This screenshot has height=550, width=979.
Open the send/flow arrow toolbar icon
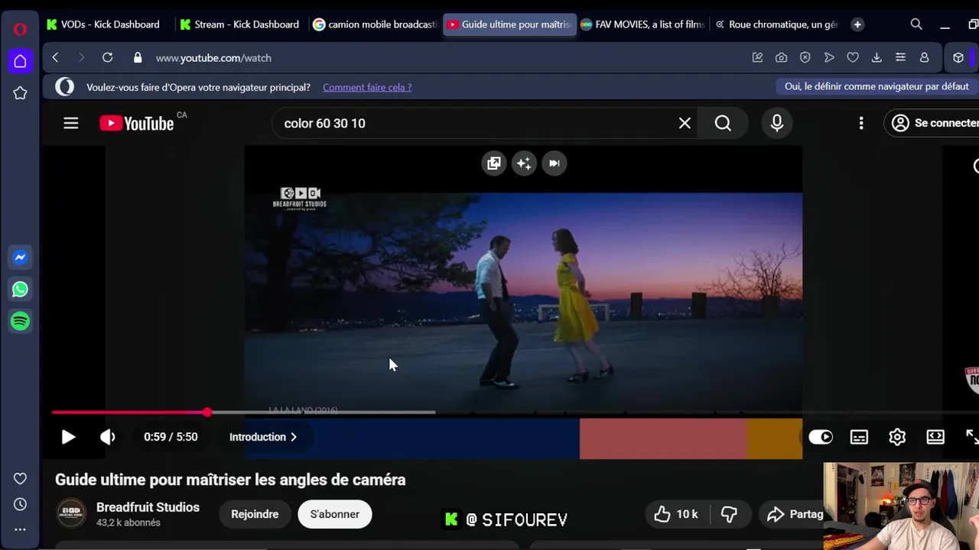pos(829,58)
